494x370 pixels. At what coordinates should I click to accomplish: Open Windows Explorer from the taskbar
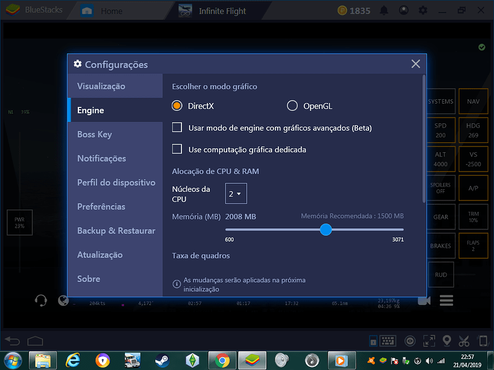43,361
